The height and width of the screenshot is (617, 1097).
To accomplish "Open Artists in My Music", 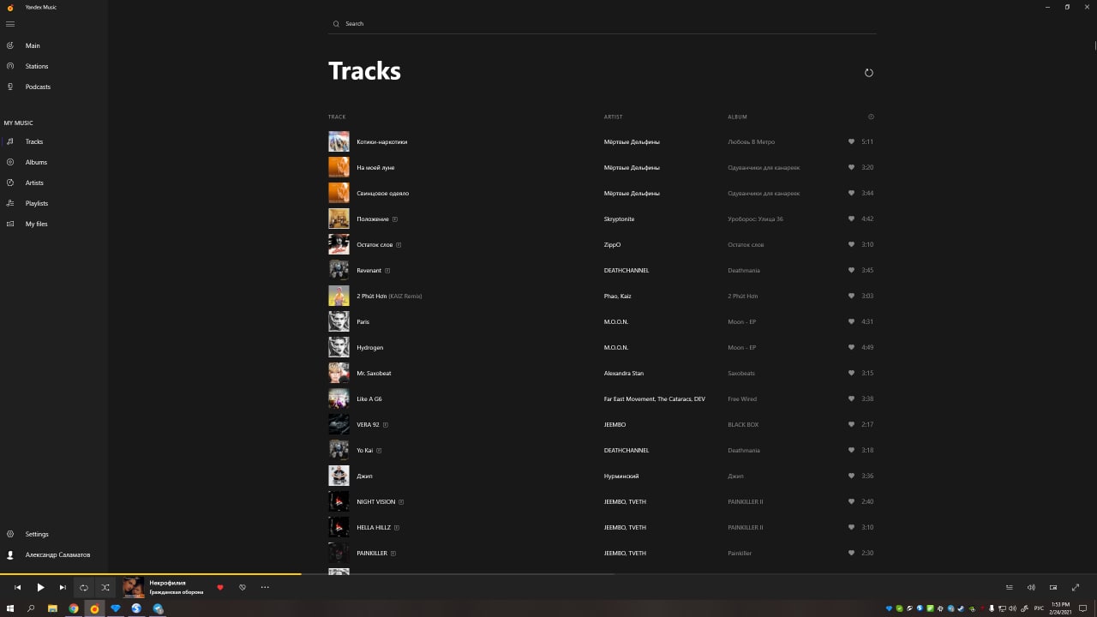I will [34, 183].
